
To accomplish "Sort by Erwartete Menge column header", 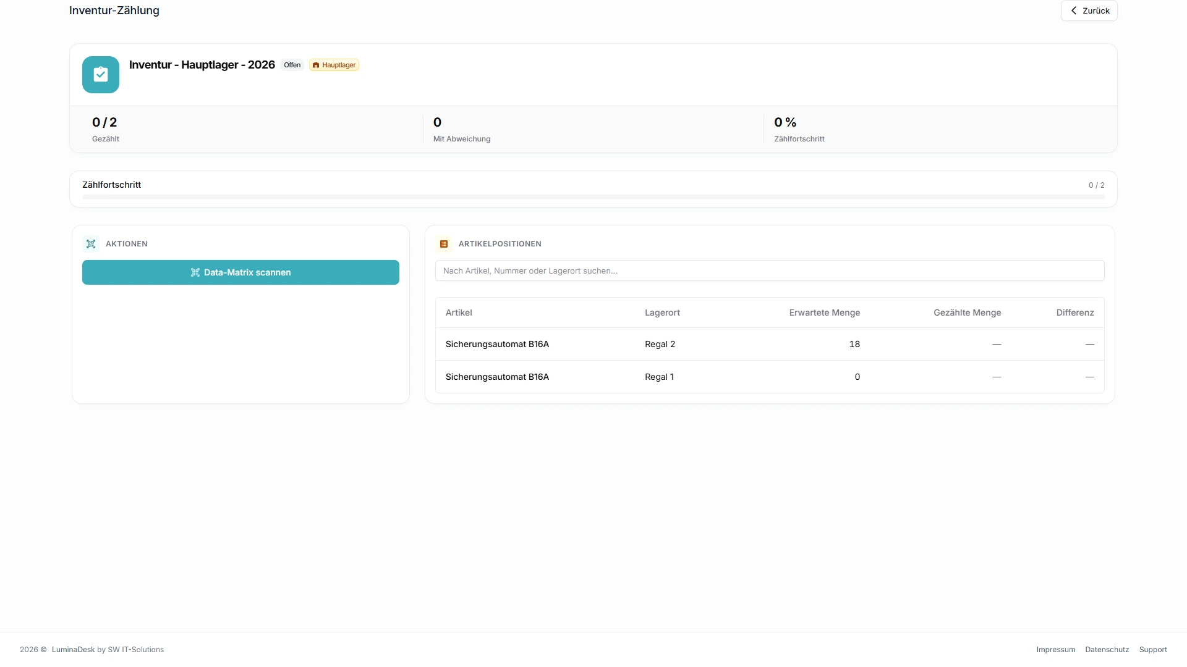I will [825, 313].
